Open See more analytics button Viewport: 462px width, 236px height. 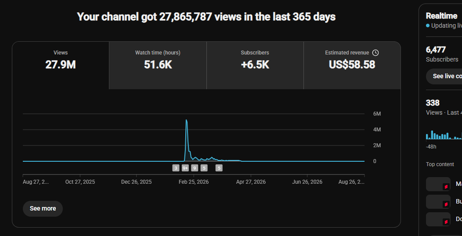43,209
